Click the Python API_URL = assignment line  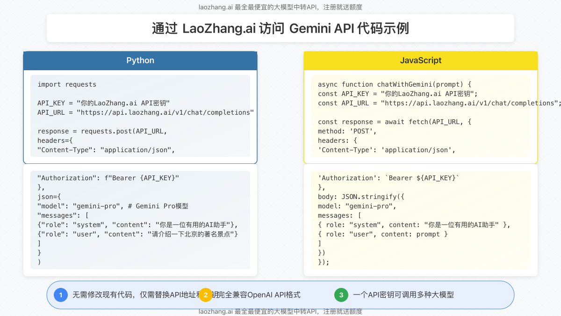[x=146, y=112]
